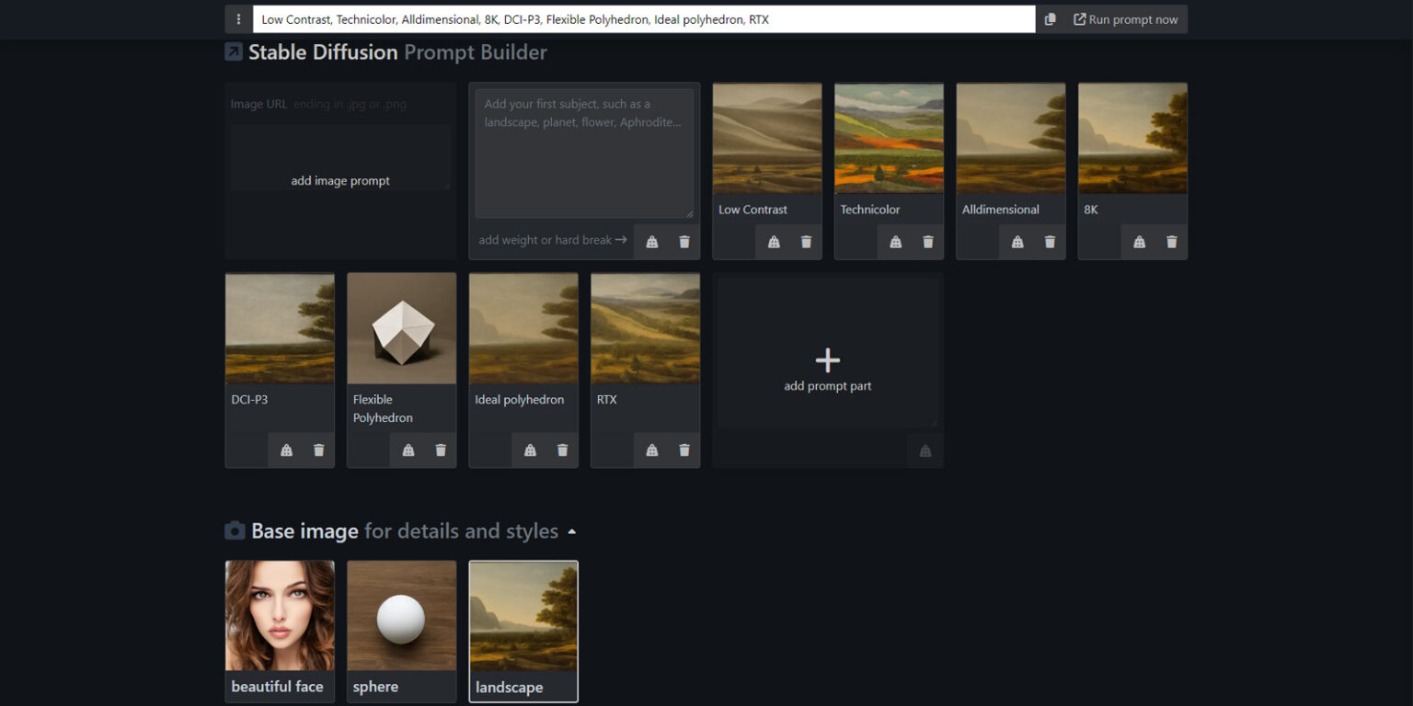This screenshot has height=706, width=1413.
Task: Click trash icon on the 8K card
Action: point(1171,242)
